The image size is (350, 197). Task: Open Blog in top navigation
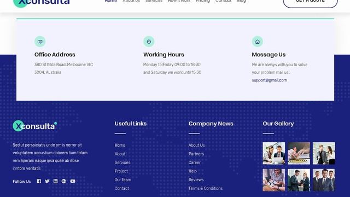click(241, 1)
